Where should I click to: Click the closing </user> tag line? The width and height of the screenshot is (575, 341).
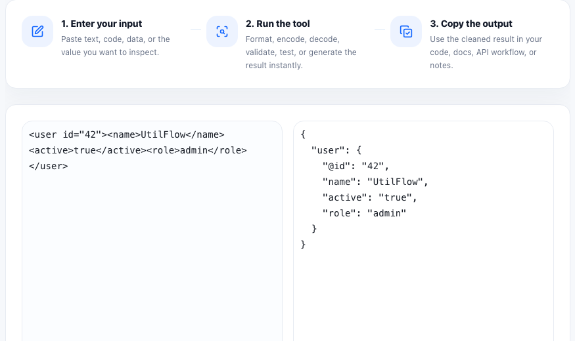(x=49, y=166)
